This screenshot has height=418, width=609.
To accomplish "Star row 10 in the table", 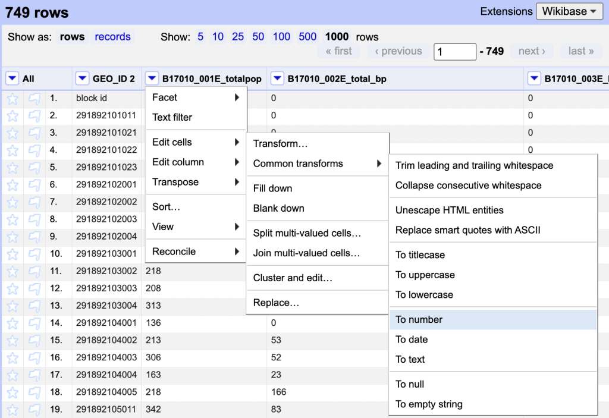I will [12, 254].
